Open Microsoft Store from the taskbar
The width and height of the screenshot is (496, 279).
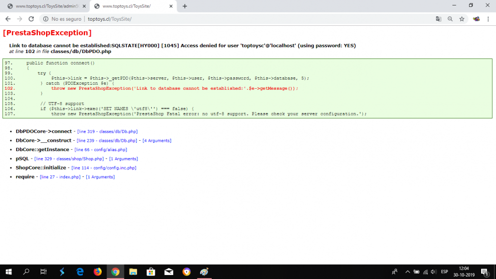(151, 272)
